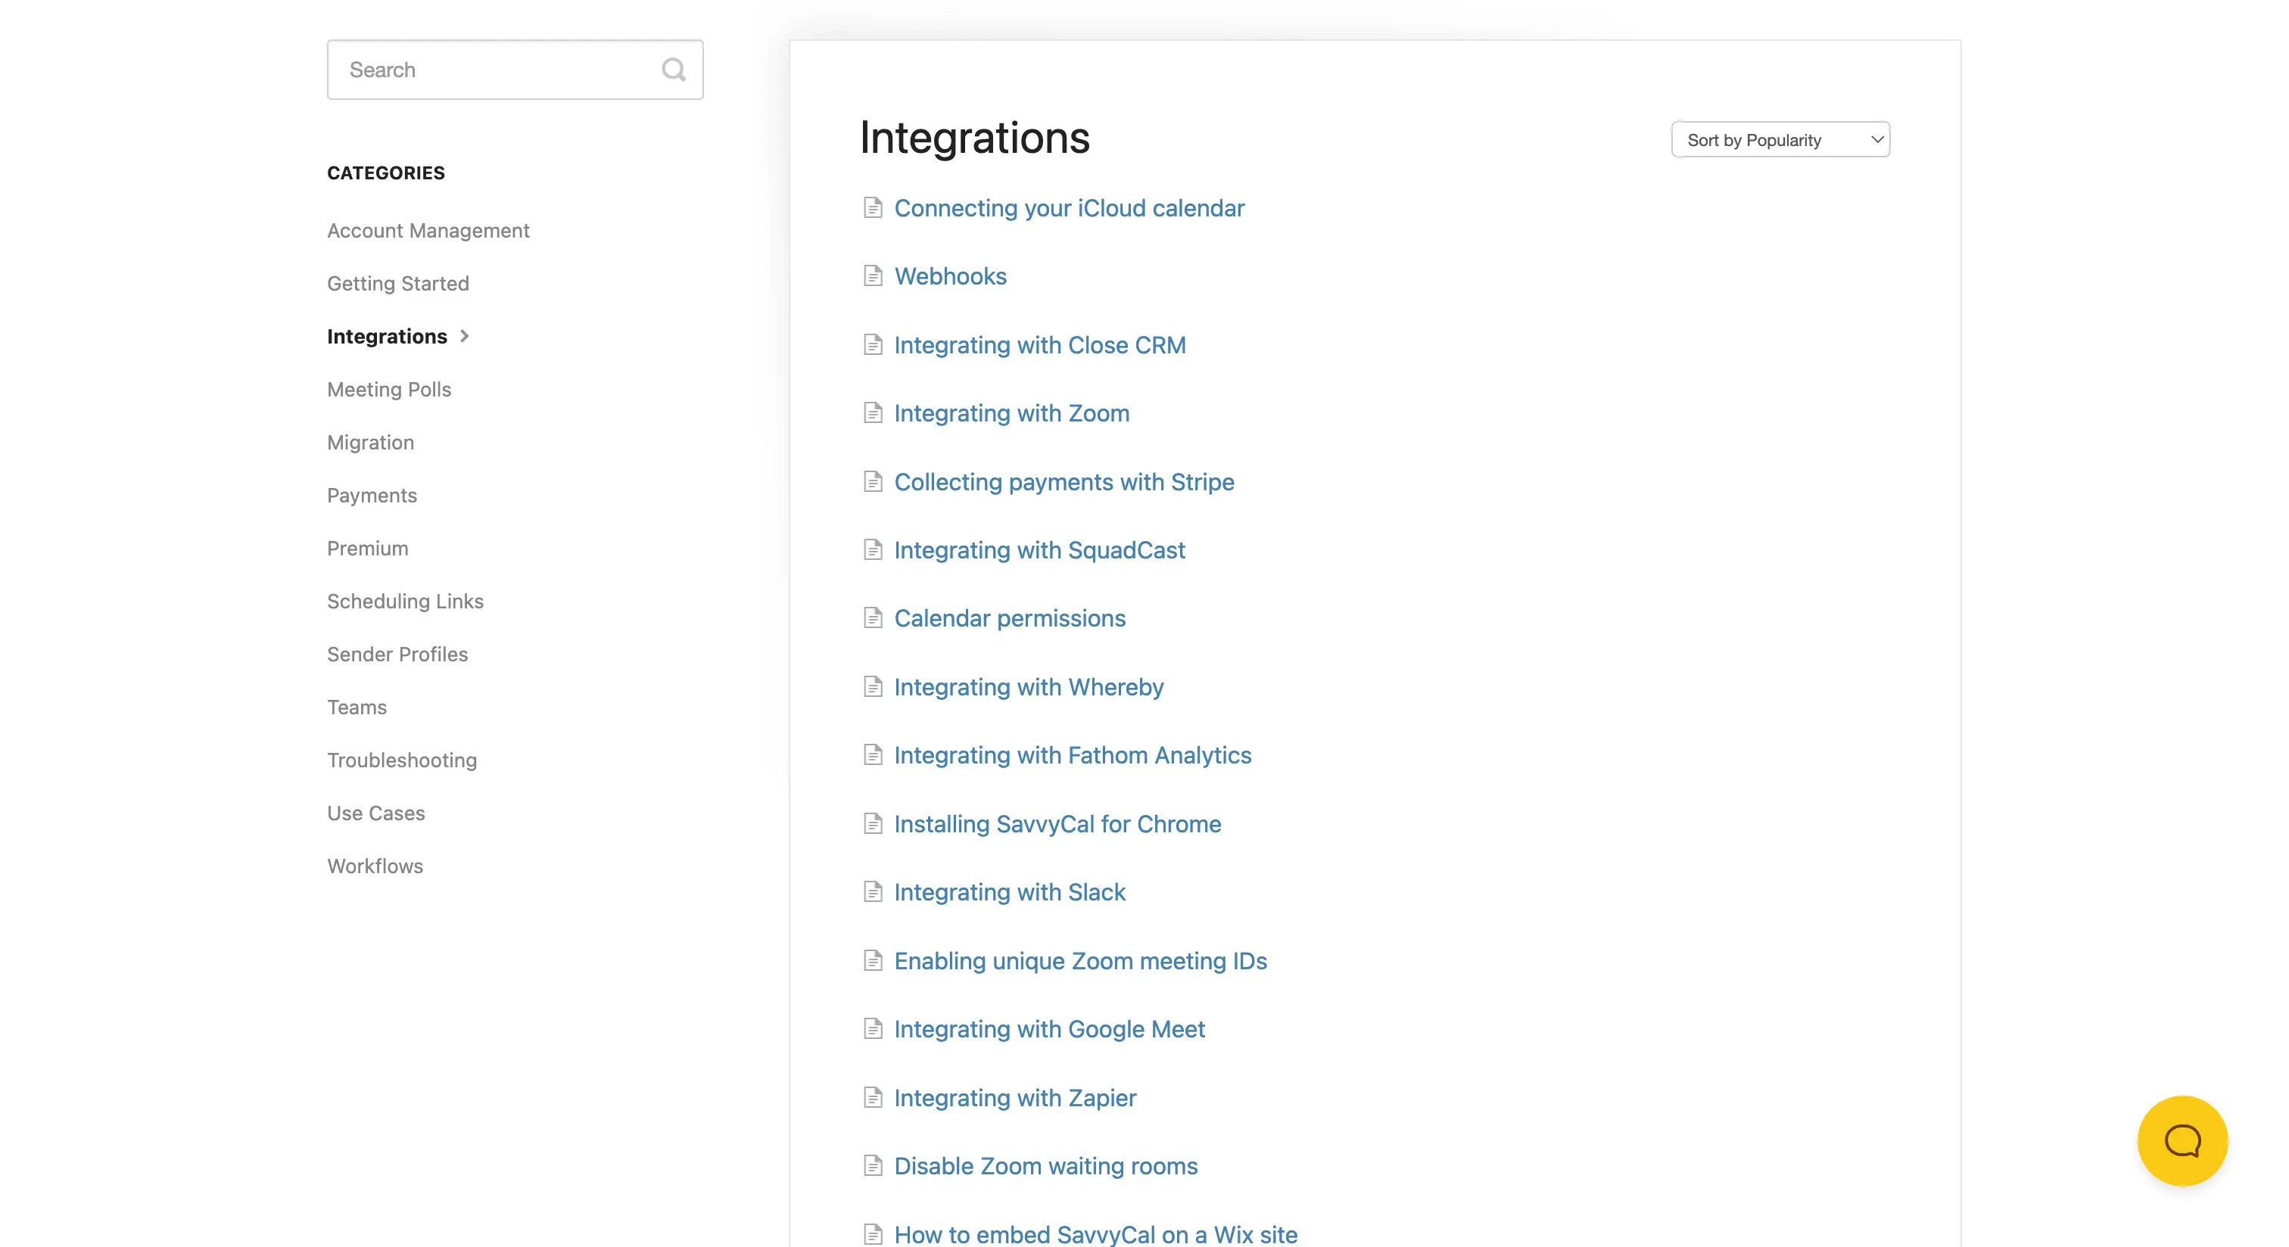Click chevron arrow next to Integrations category

point(464,336)
